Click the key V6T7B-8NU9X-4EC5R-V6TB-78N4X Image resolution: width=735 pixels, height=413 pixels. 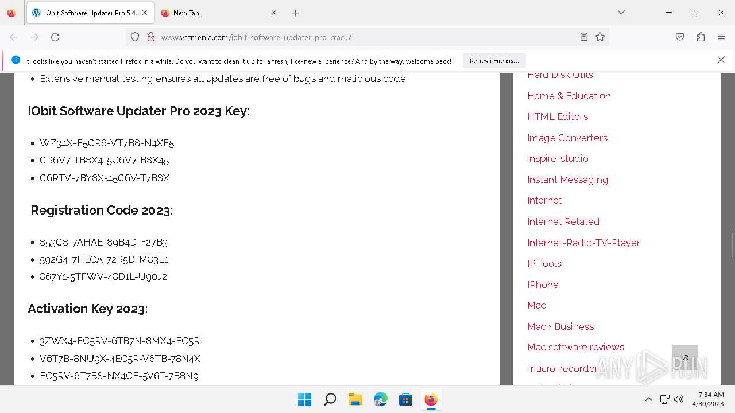point(120,359)
